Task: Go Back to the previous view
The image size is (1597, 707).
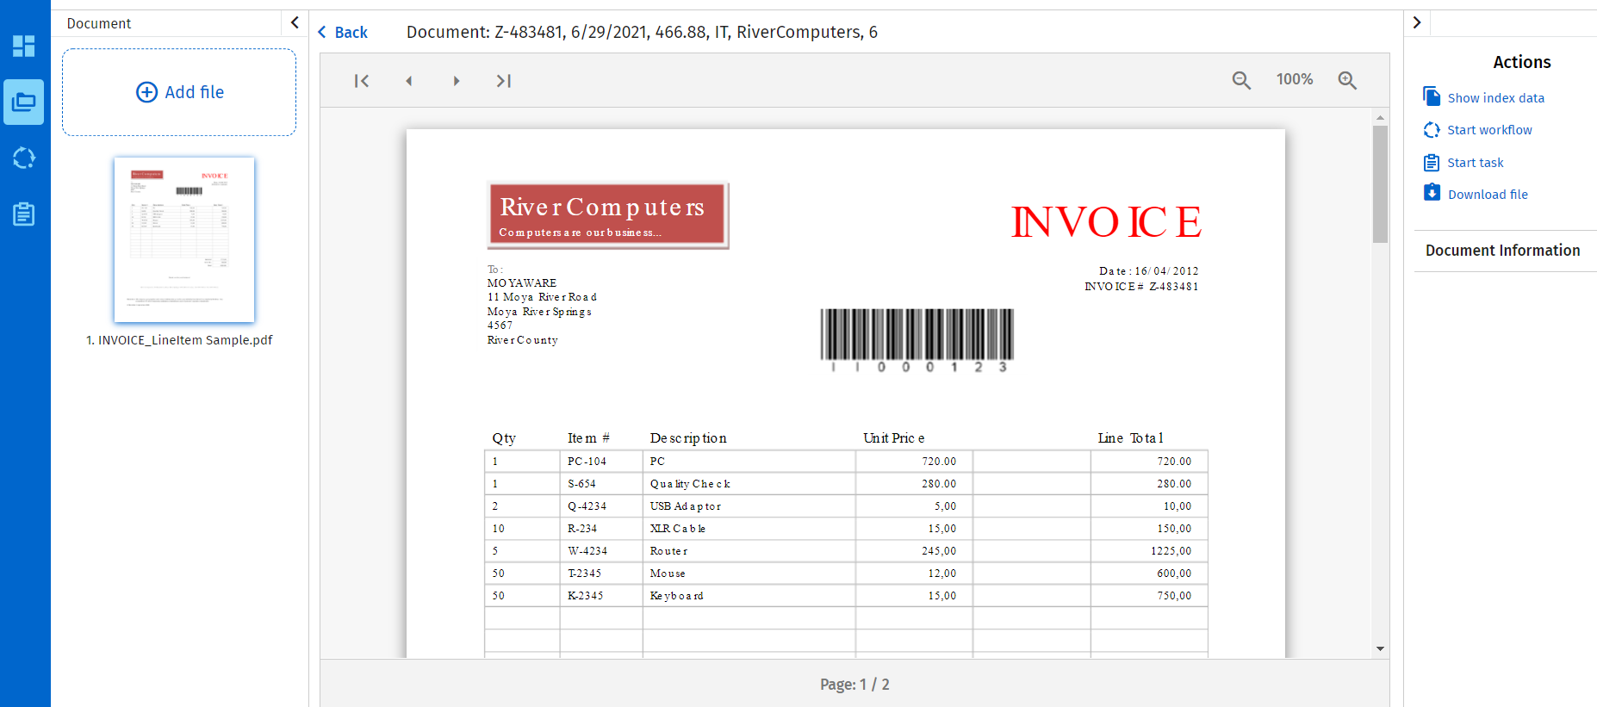Action: [343, 33]
